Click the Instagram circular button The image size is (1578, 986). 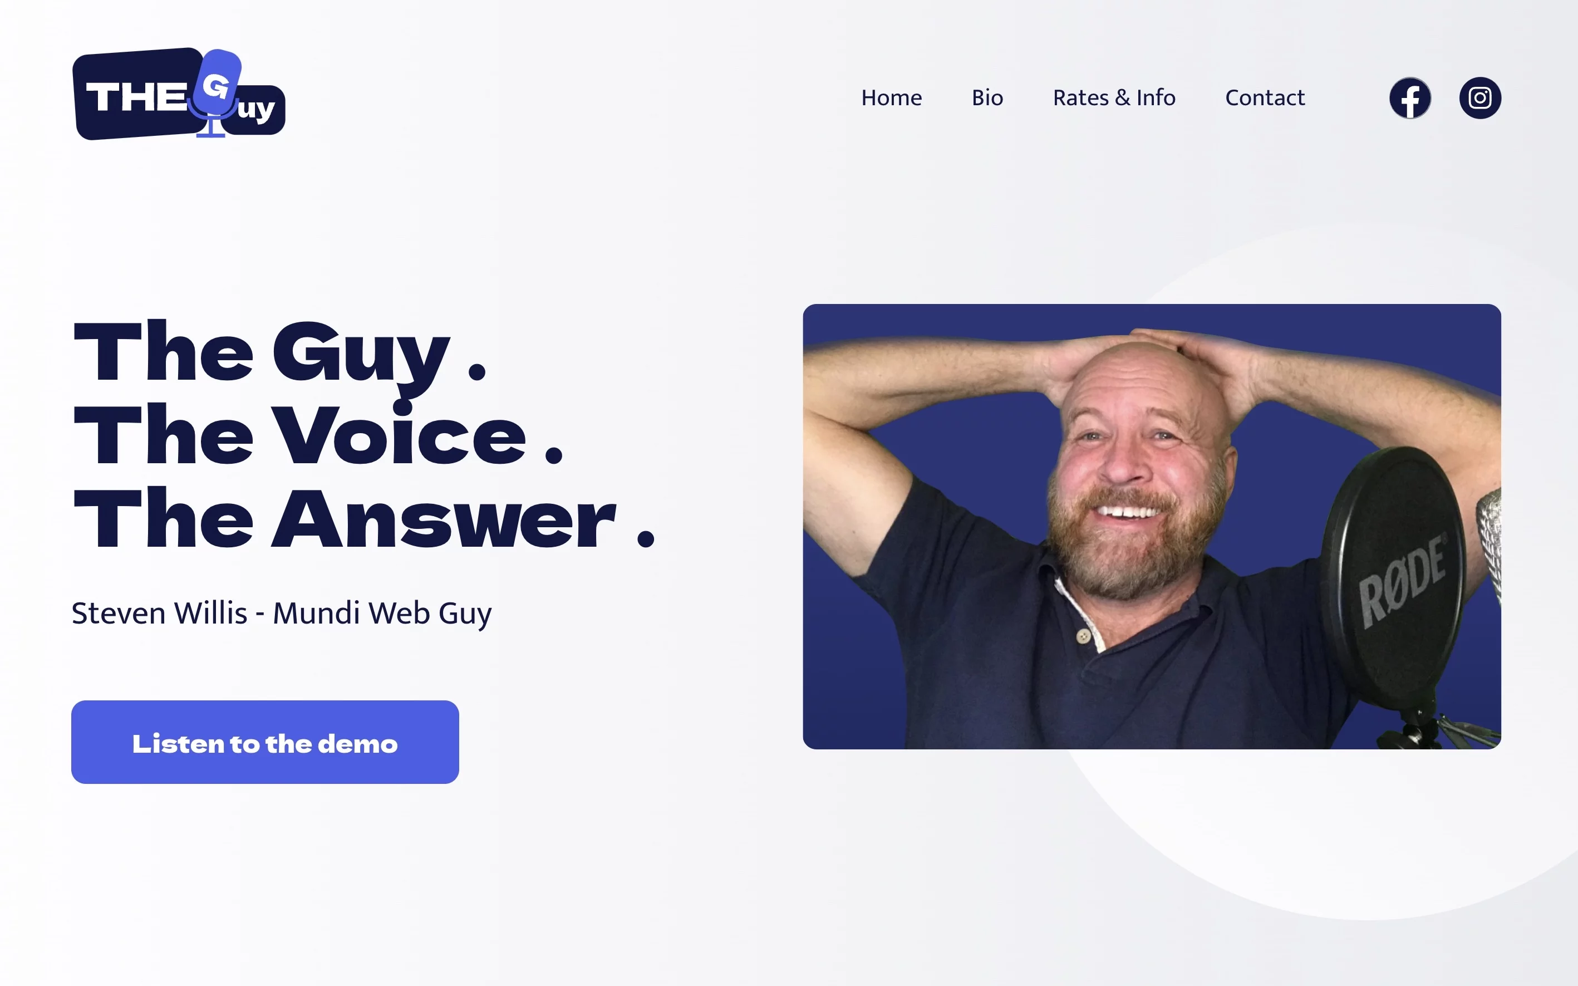point(1479,96)
